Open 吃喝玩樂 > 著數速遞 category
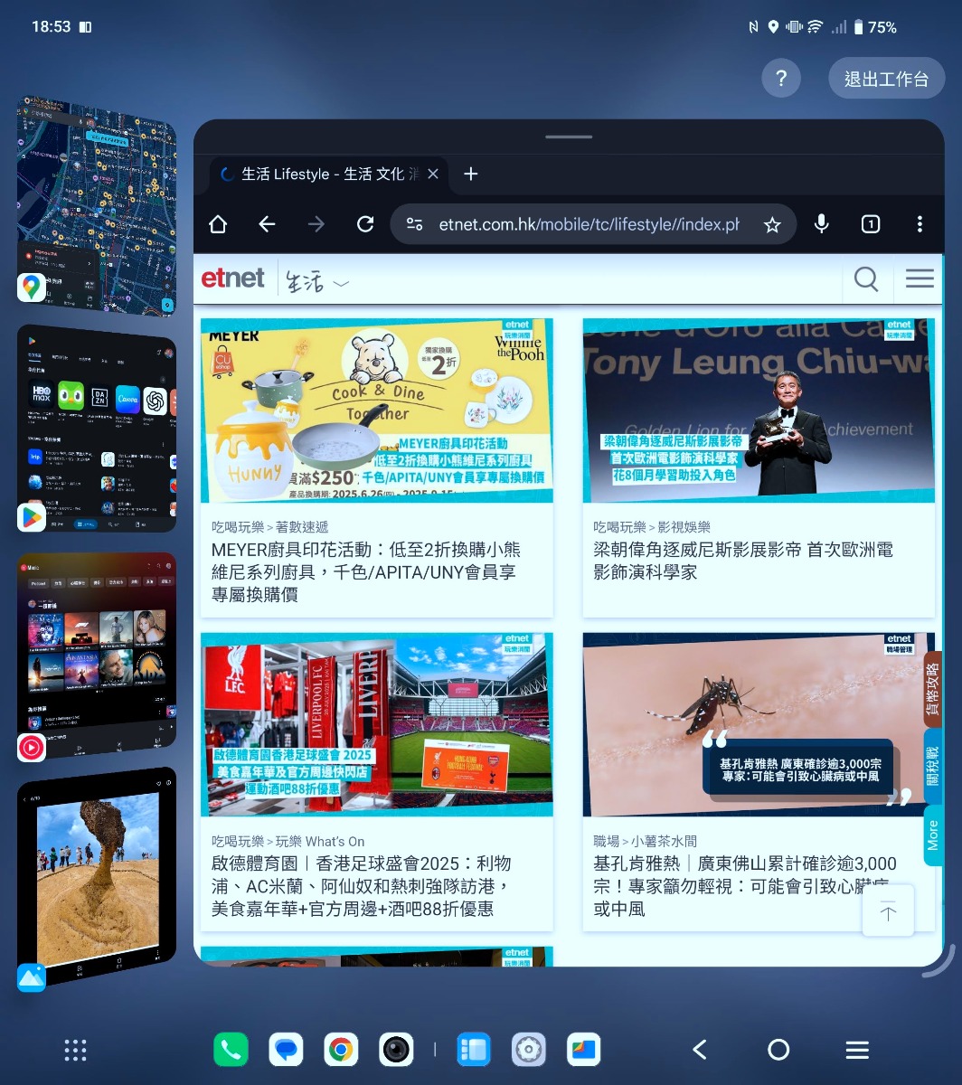Screen dimensions: 962x1085 (x=269, y=527)
